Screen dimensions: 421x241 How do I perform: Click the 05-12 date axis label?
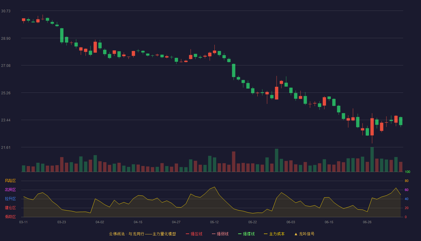pos(214,222)
